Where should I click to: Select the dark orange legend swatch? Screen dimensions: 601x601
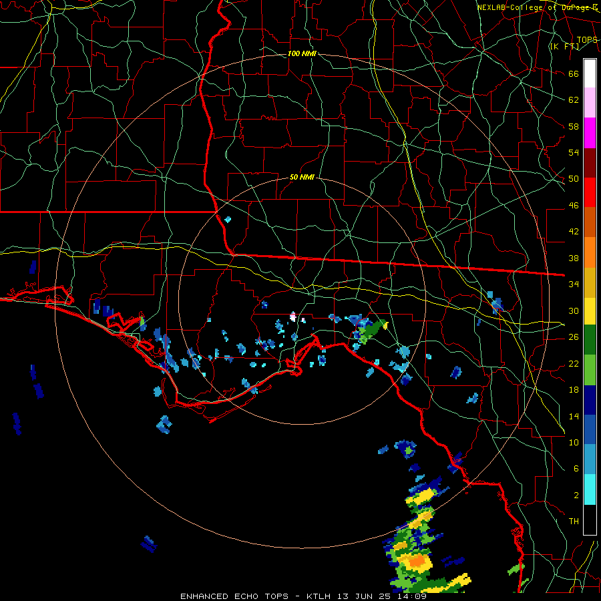pos(590,222)
